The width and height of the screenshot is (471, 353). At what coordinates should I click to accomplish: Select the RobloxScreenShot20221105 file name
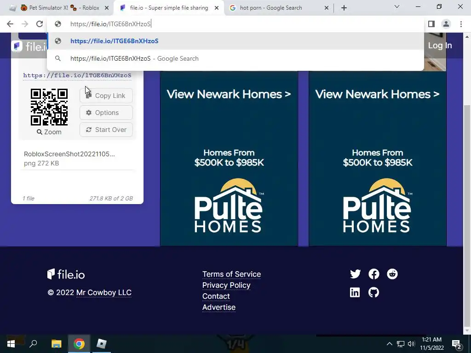[69, 154]
